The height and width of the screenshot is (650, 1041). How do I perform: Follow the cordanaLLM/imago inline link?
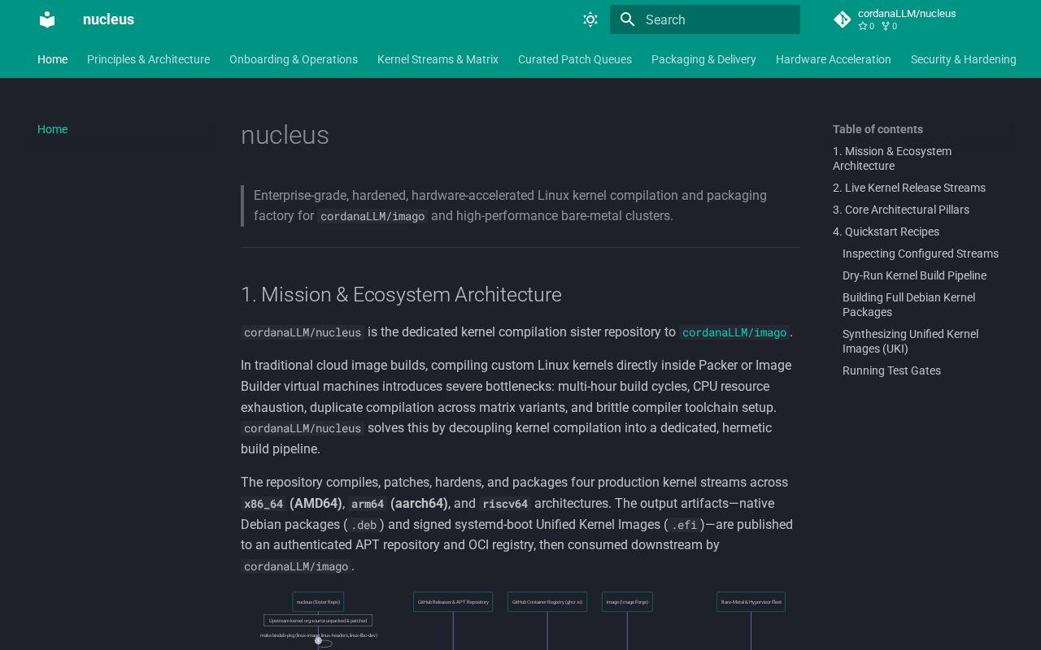(x=734, y=332)
